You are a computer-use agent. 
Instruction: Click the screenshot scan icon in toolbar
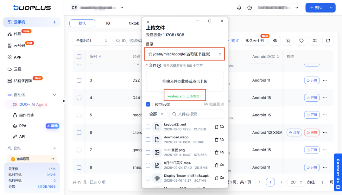point(288,41)
